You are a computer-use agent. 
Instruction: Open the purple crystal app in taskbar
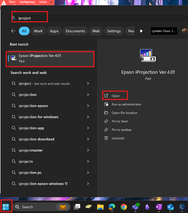tap(147, 207)
